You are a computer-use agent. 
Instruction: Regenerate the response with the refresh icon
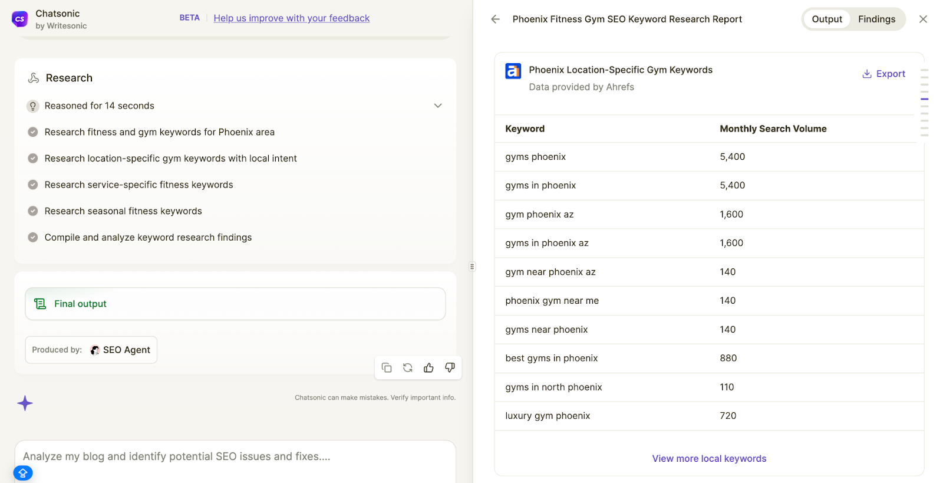coord(408,367)
